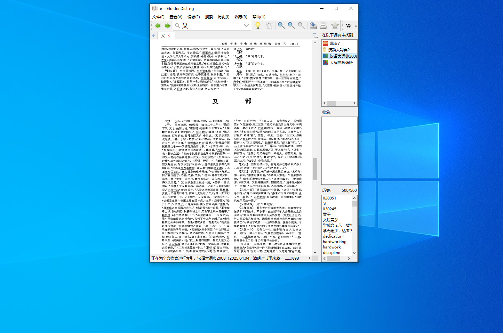This screenshot has height=333, width=503.
Task: Zoom in with the plus magnifier
Action: [x=281, y=26]
